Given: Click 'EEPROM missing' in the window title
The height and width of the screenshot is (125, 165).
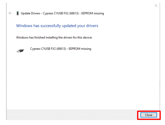Looking at the screenshot, I should click(93, 13).
